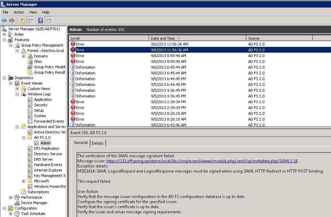Viewport: 331px width, 217px height.
Task: Open the Action menu
Action: click(x=19, y=12)
